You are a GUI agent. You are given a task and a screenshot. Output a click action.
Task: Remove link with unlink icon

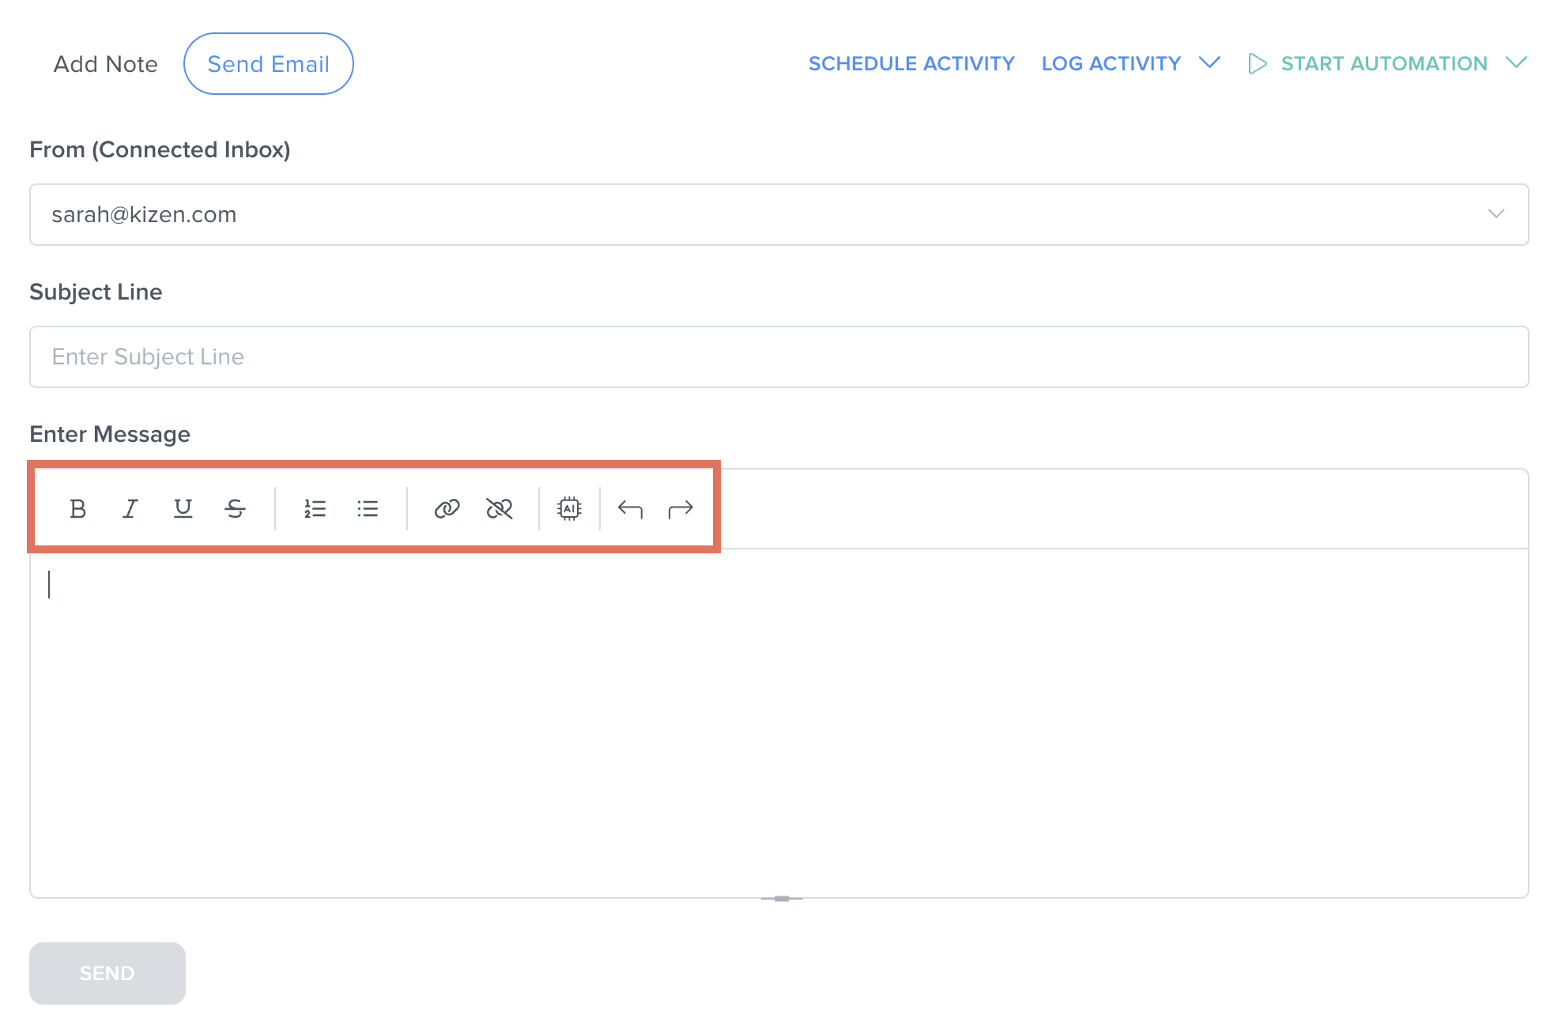[x=500, y=508]
